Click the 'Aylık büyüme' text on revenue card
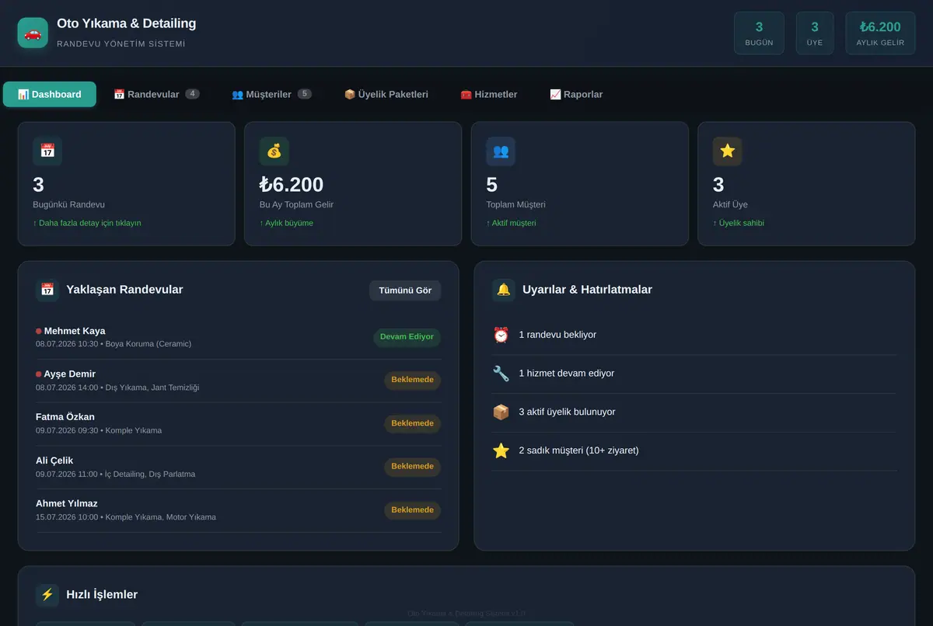933x626 pixels. click(x=286, y=223)
